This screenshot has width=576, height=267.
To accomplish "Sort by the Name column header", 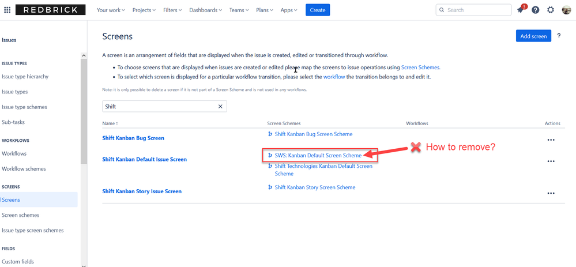I will tap(110, 123).
